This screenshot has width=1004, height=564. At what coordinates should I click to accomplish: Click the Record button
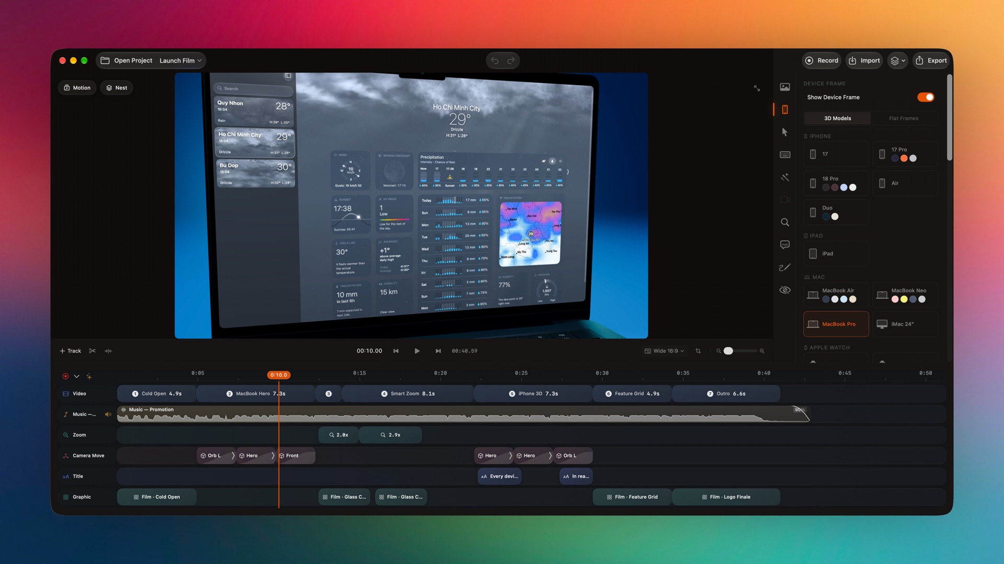click(x=822, y=61)
